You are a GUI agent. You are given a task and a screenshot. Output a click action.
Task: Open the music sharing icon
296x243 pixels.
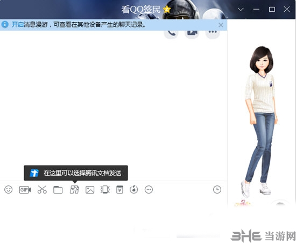pyautogui.click(x=134, y=190)
